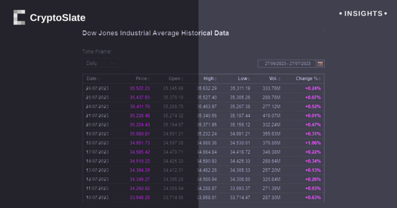
Task: Select the 10/07/2023 row date cell
Action: click(x=98, y=198)
